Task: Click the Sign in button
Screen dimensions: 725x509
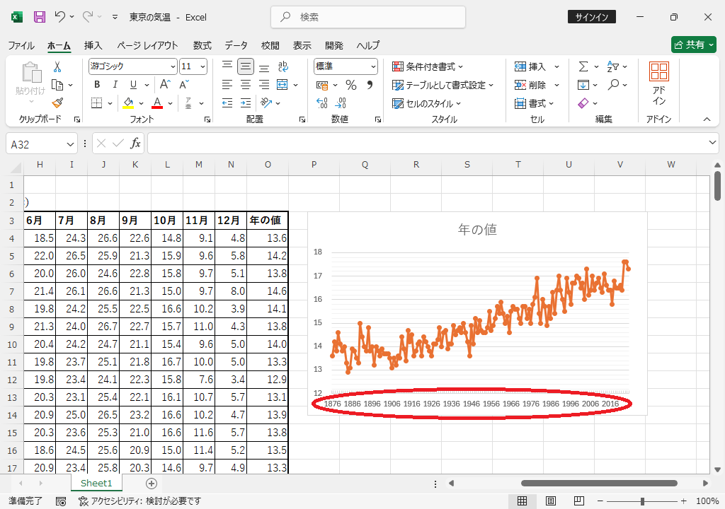Action: point(591,17)
